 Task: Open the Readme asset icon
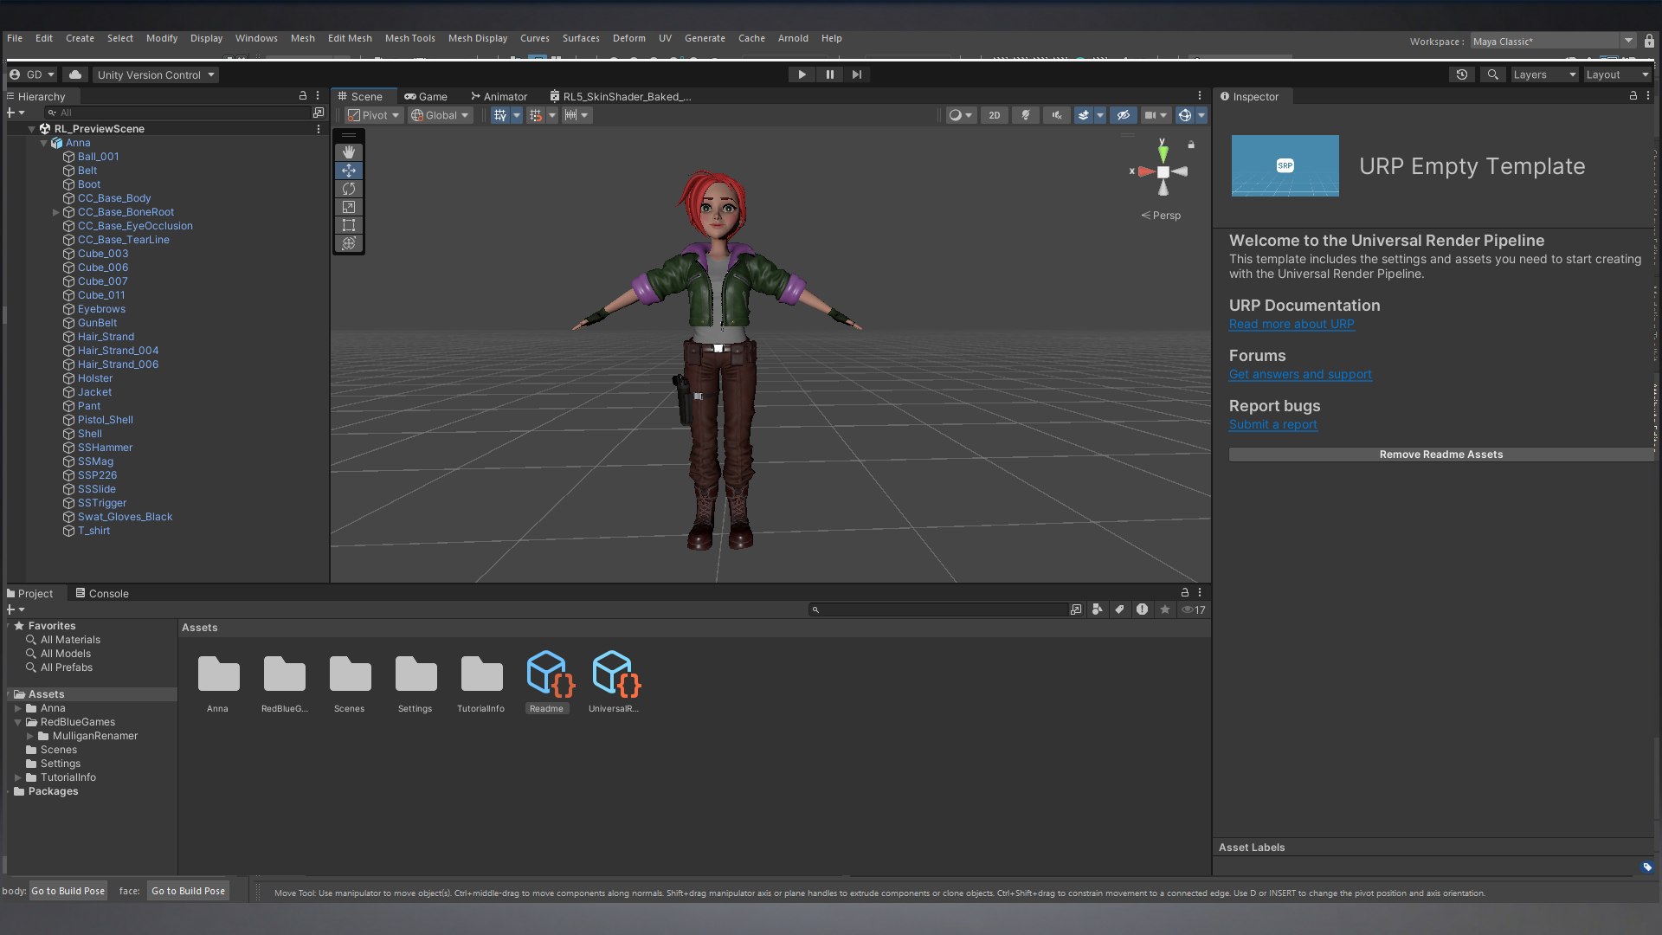(x=550, y=674)
